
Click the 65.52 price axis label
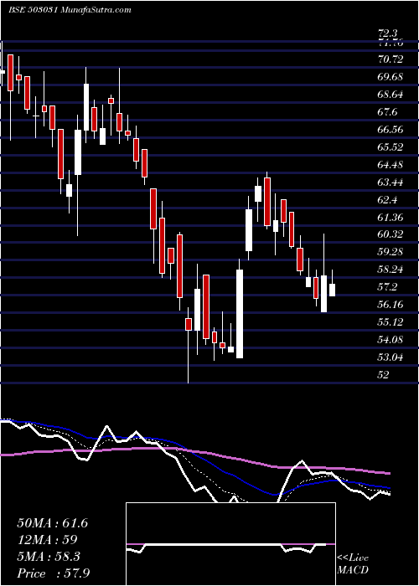pyautogui.click(x=391, y=147)
